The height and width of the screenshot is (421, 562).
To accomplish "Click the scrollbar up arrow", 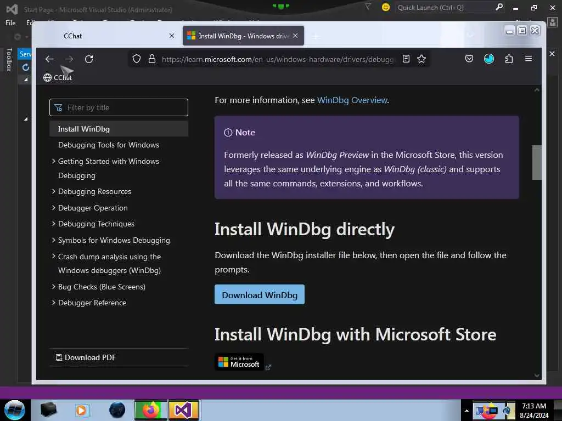I will click(x=537, y=90).
